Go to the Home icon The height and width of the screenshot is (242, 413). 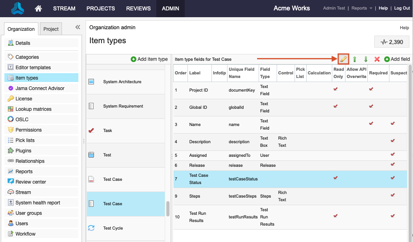[38, 8]
